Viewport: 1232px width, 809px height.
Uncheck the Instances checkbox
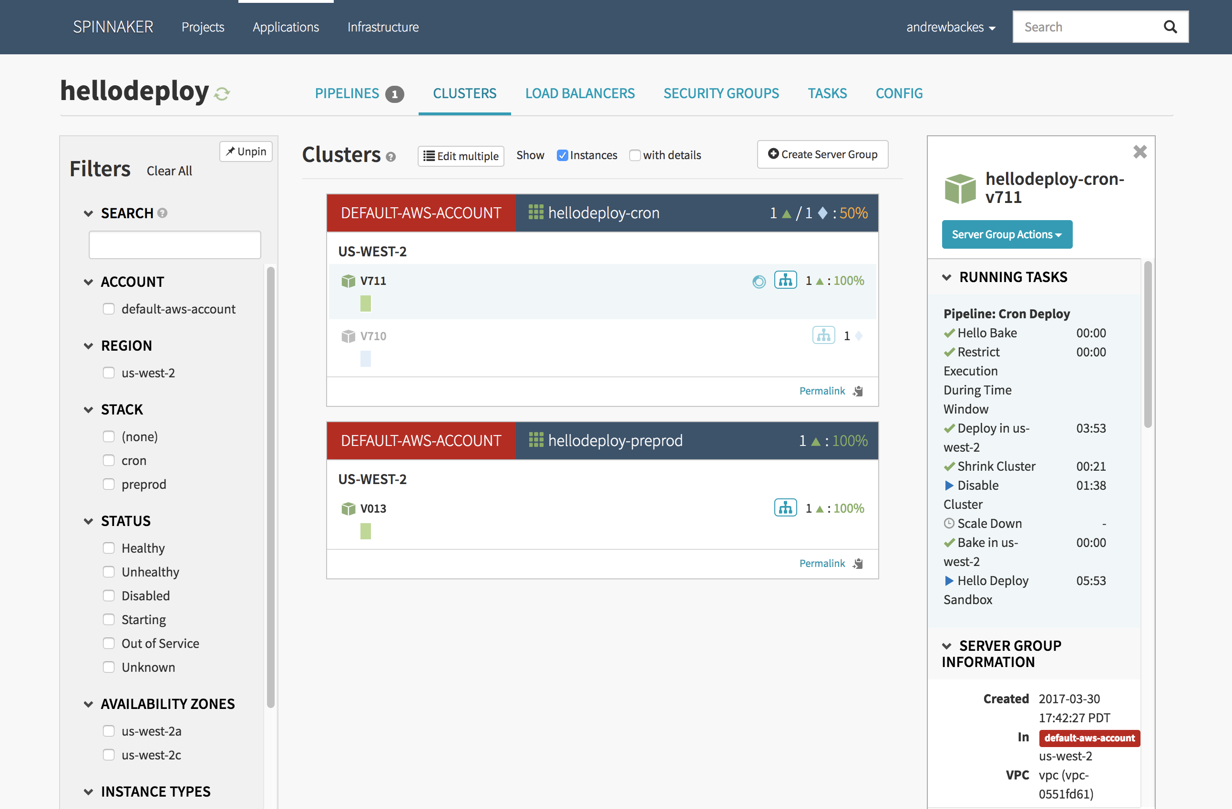click(562, 155)
